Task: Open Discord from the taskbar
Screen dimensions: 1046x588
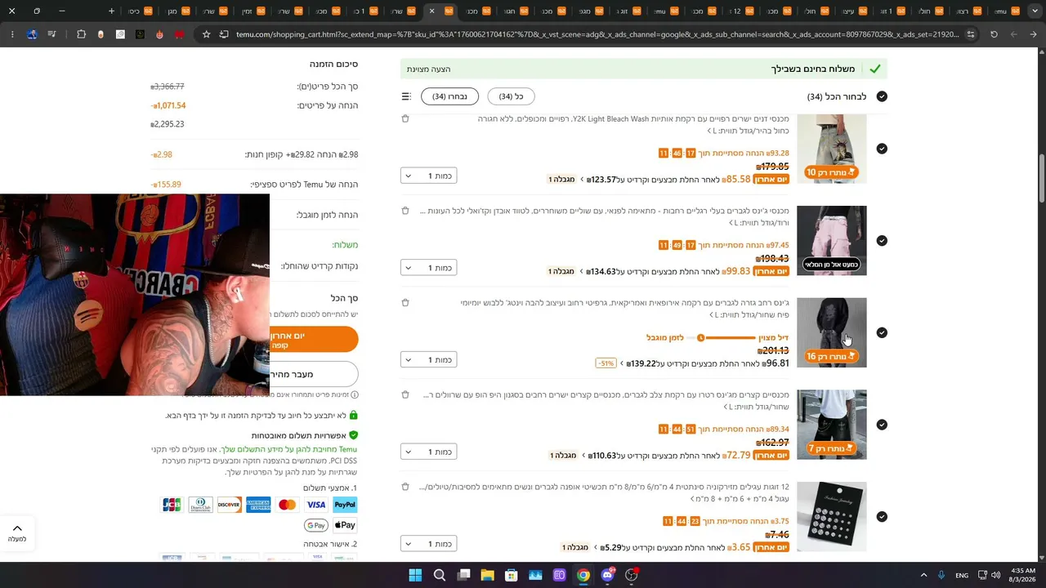Action: point(607,575)
